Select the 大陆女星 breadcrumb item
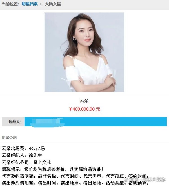169x186 pixels. pos(53,4)
